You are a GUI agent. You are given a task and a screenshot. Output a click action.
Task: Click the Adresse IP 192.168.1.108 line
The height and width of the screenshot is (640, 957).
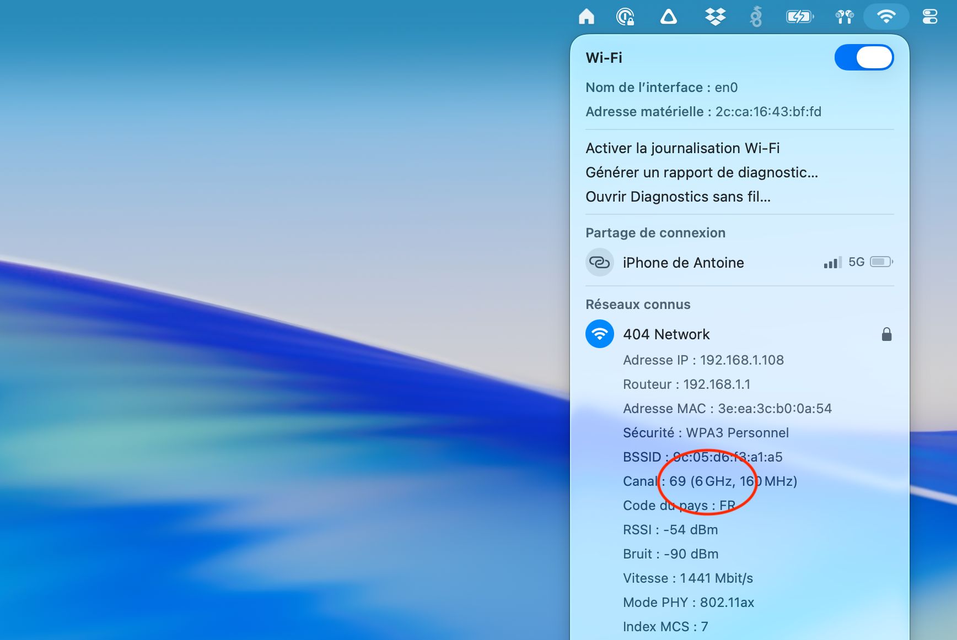703,360
